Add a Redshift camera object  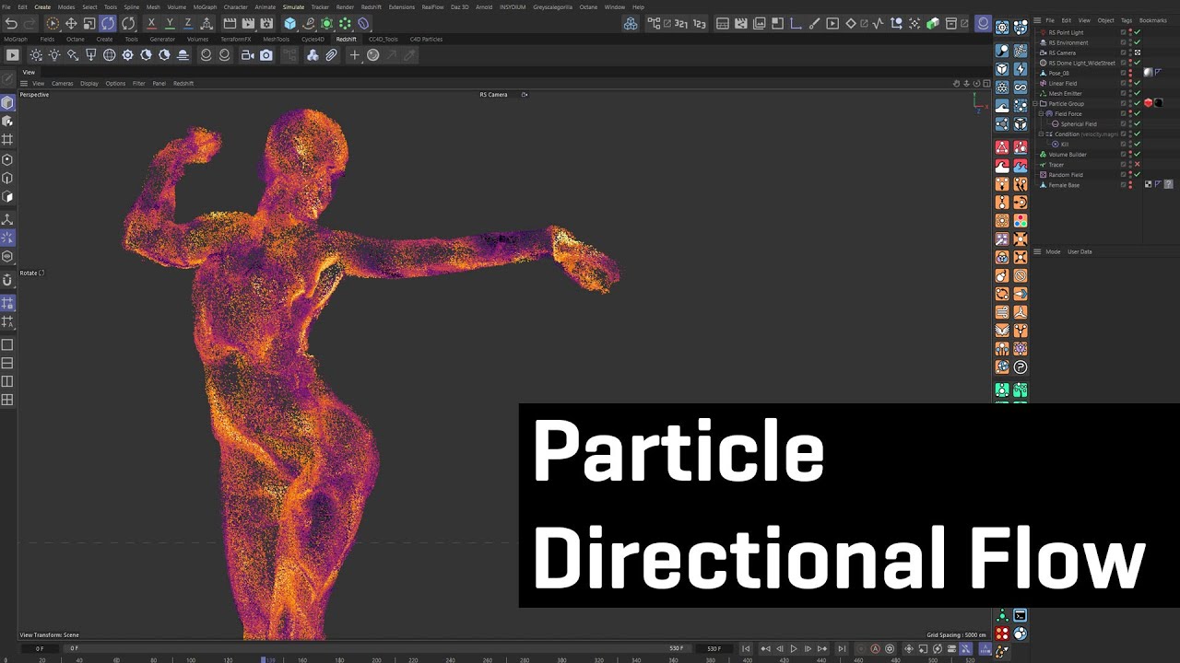[x=247, y=55]
